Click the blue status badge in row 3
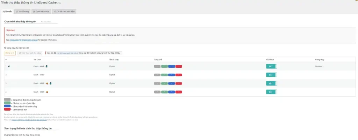Viewport: 358px width, 140px height. point(171,83)
